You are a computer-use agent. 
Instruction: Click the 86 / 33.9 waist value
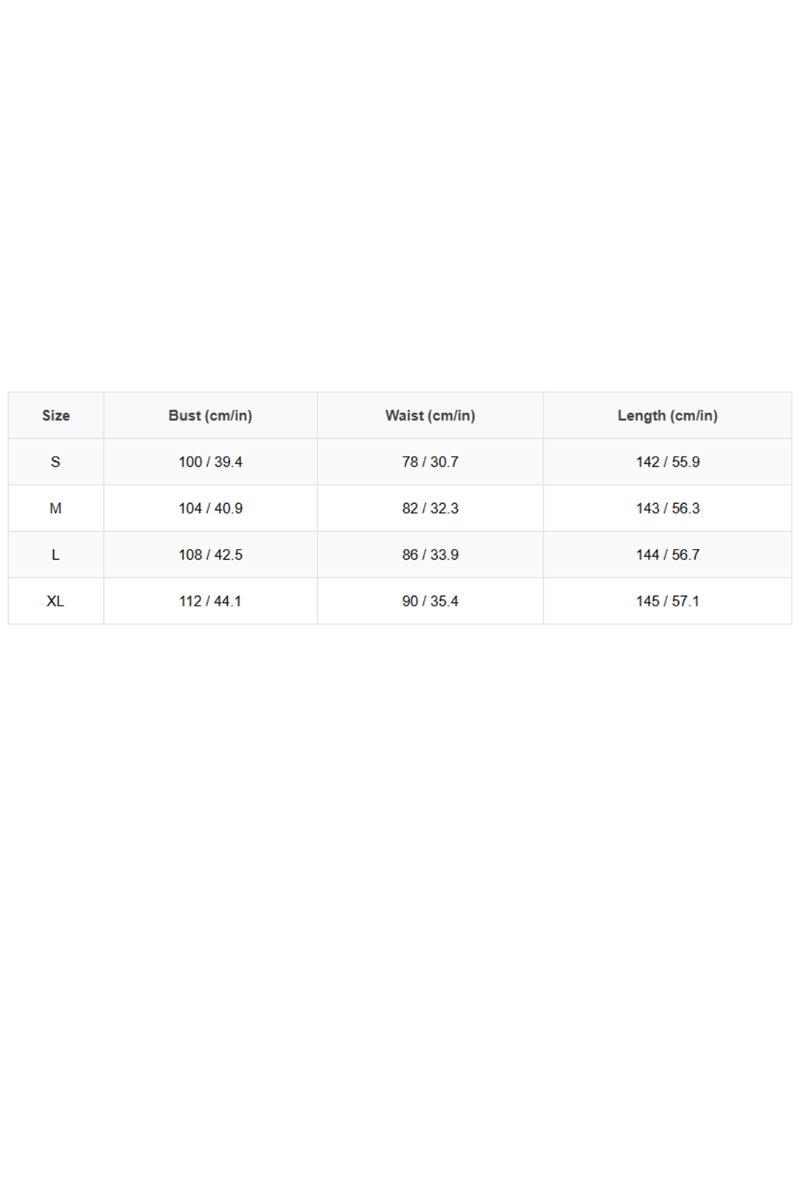[x=430, y=555]
